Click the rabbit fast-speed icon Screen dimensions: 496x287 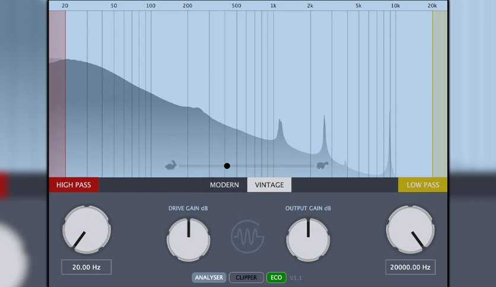[x=171, y=165]
